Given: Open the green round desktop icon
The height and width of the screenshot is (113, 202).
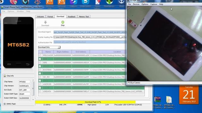Looking at the screenshot, I should 110,2.
